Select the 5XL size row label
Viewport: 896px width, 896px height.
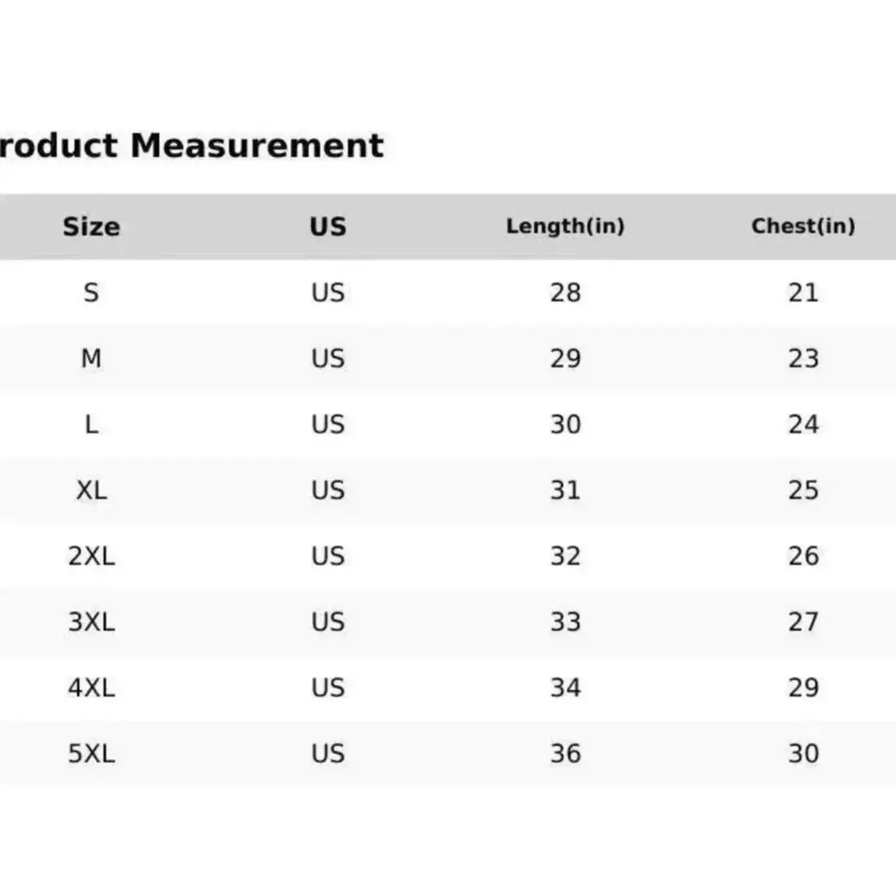tap(91, 753)
